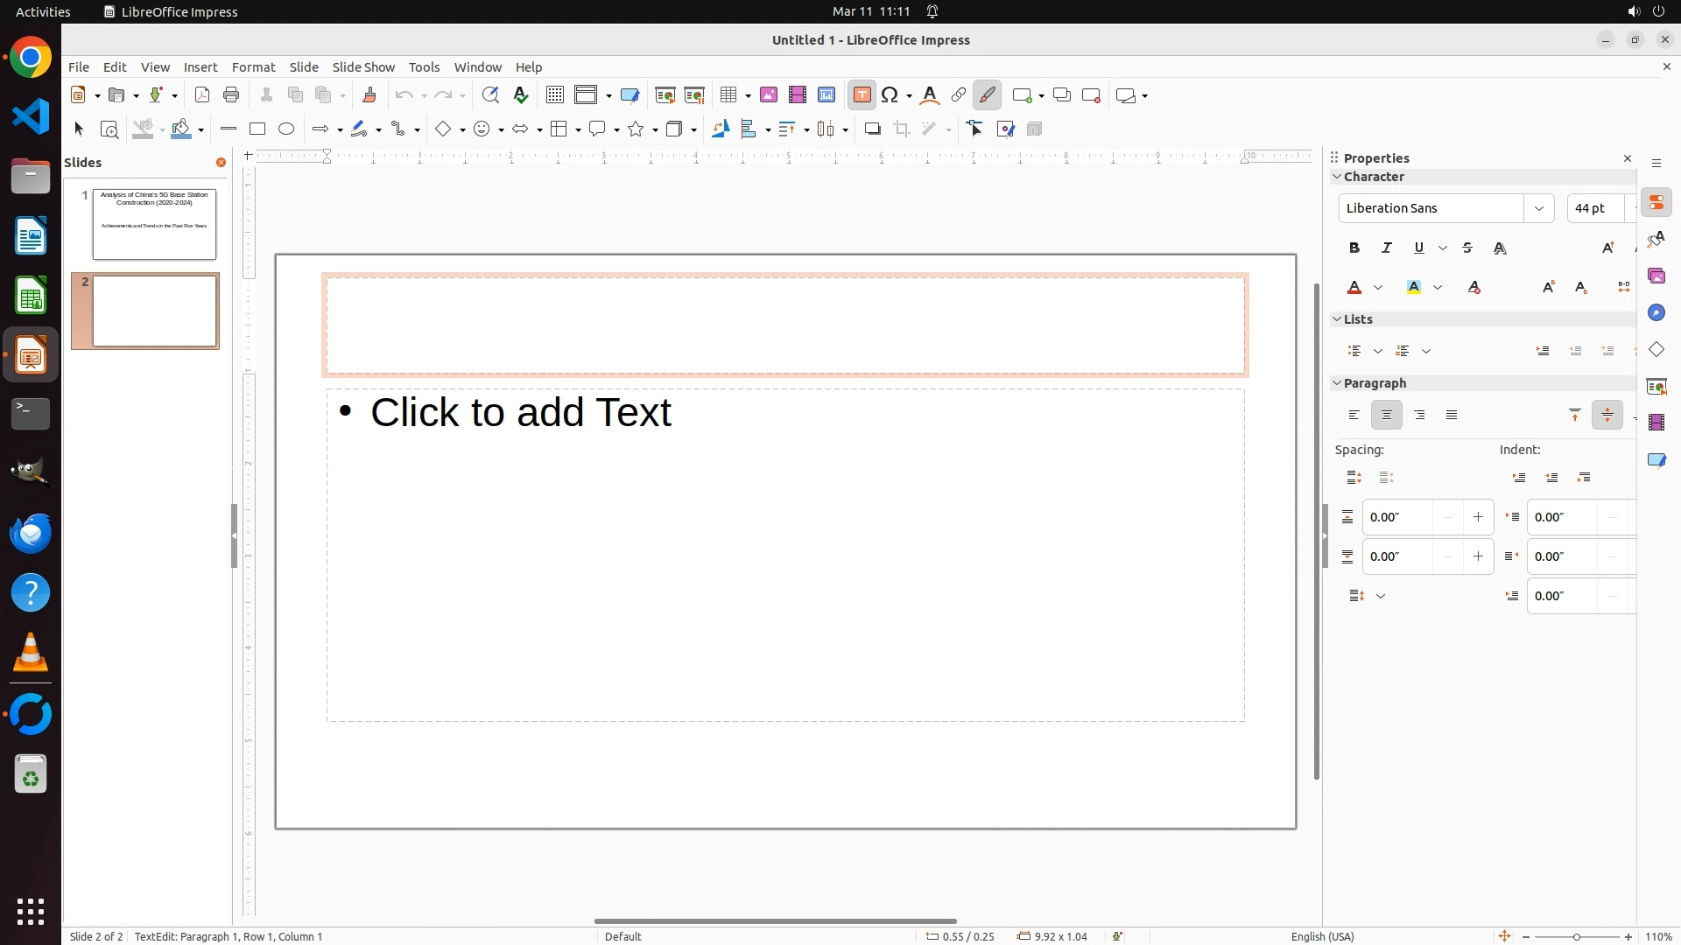Toggle the Display Grid icon
1681x945 pixels.
555,95
